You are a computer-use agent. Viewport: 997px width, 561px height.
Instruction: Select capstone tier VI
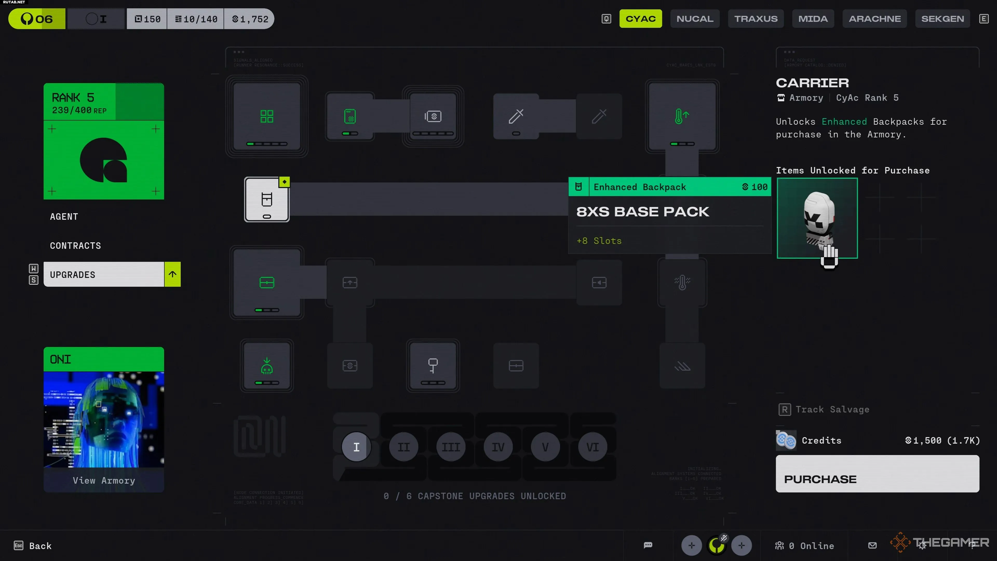point(592,447)
